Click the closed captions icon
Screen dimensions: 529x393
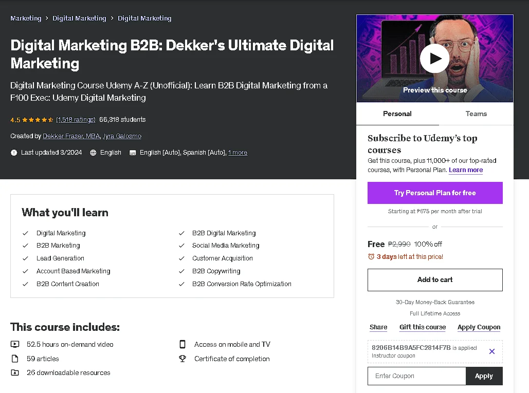[x=133, y=153]
